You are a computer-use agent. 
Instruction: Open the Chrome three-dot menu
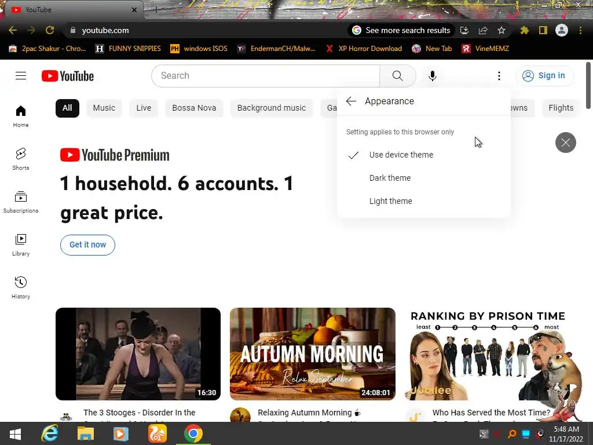click(x=580, y=30)
